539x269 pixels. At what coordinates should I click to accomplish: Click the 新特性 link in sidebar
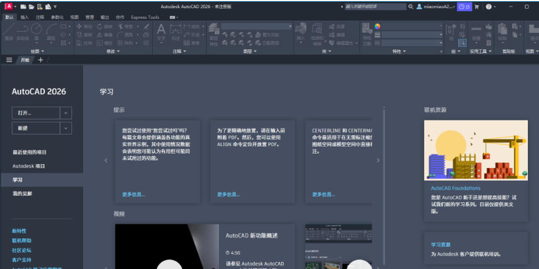click(x=19, y=231)
